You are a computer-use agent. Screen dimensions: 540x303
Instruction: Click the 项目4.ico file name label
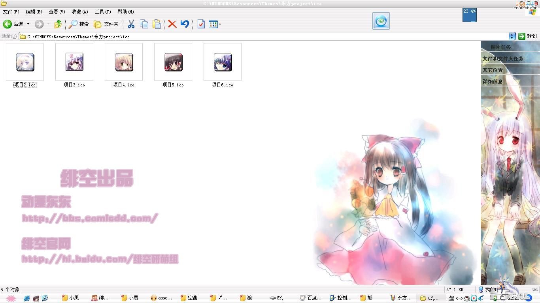(x=124, y=85)
